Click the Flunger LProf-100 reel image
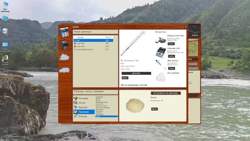This screenshot has width=250, height=141. (x=161, y=40)
